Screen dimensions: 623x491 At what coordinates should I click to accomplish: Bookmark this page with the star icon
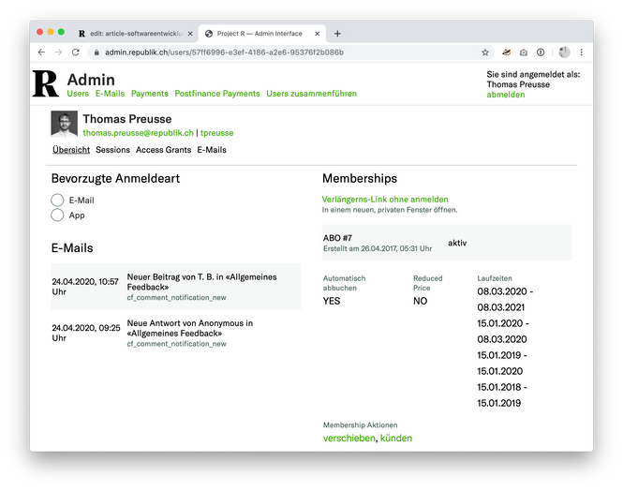[x=485, y=52]
